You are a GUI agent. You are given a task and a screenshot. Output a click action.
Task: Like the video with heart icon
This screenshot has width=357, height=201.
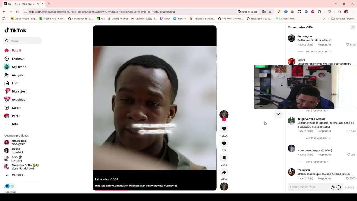tap(224, 129)
